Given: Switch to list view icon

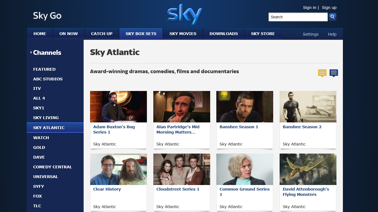Looking at the screenshot, I should (334, 73).
